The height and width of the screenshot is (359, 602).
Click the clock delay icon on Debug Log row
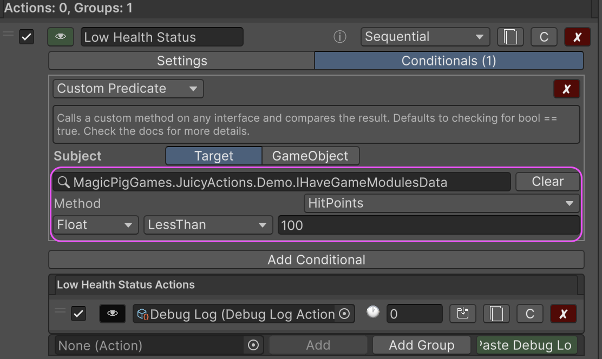373,313
